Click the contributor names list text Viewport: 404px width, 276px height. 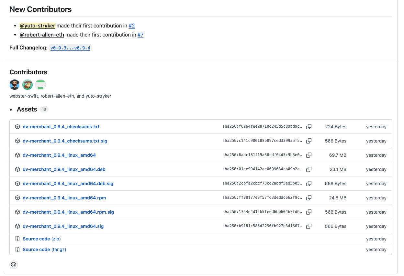(60, 96)
